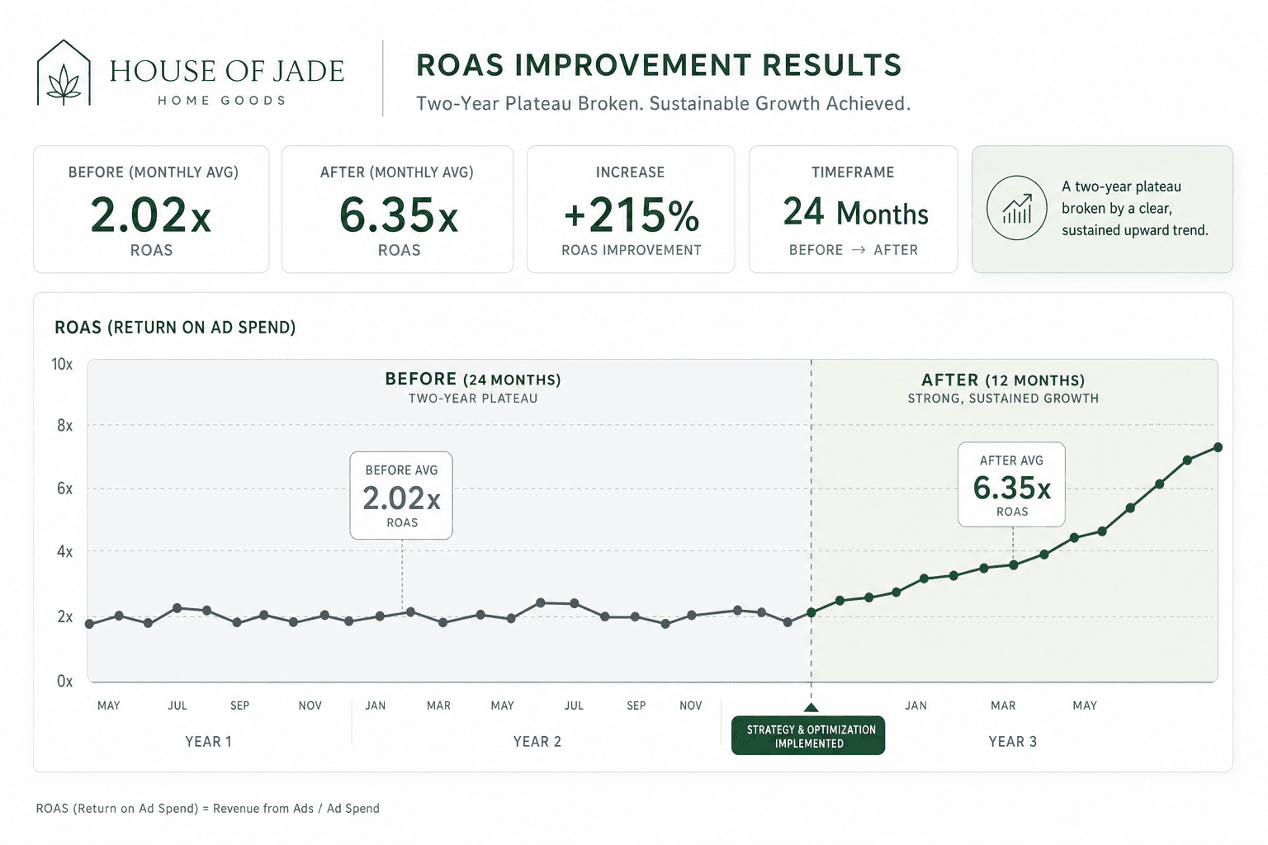Click the 10x y-axis label
The image size is (1268, 845).
62,364
